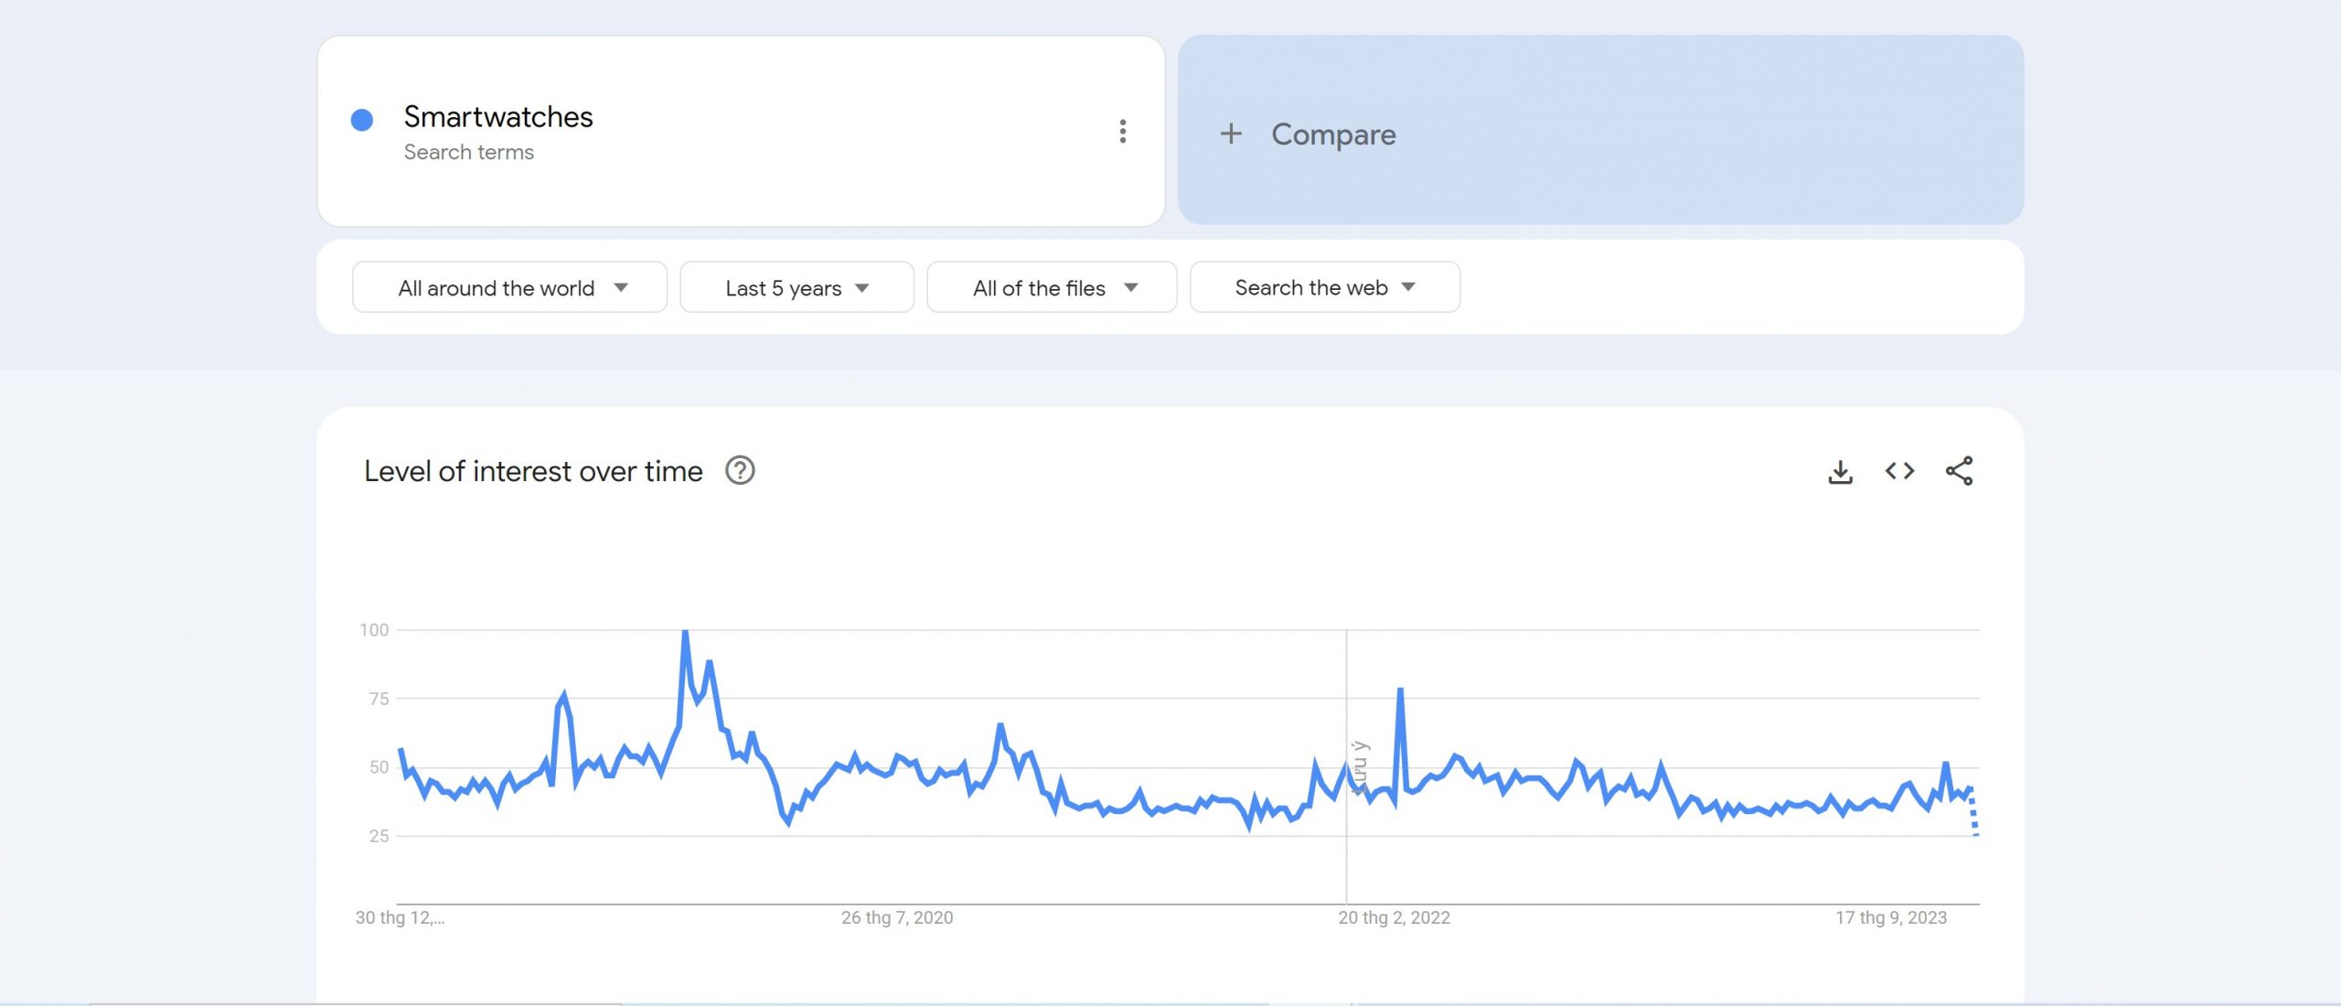2341x1006 pixels.
Task: Click the blue dot next to Smartwatches
Action: 362,120
